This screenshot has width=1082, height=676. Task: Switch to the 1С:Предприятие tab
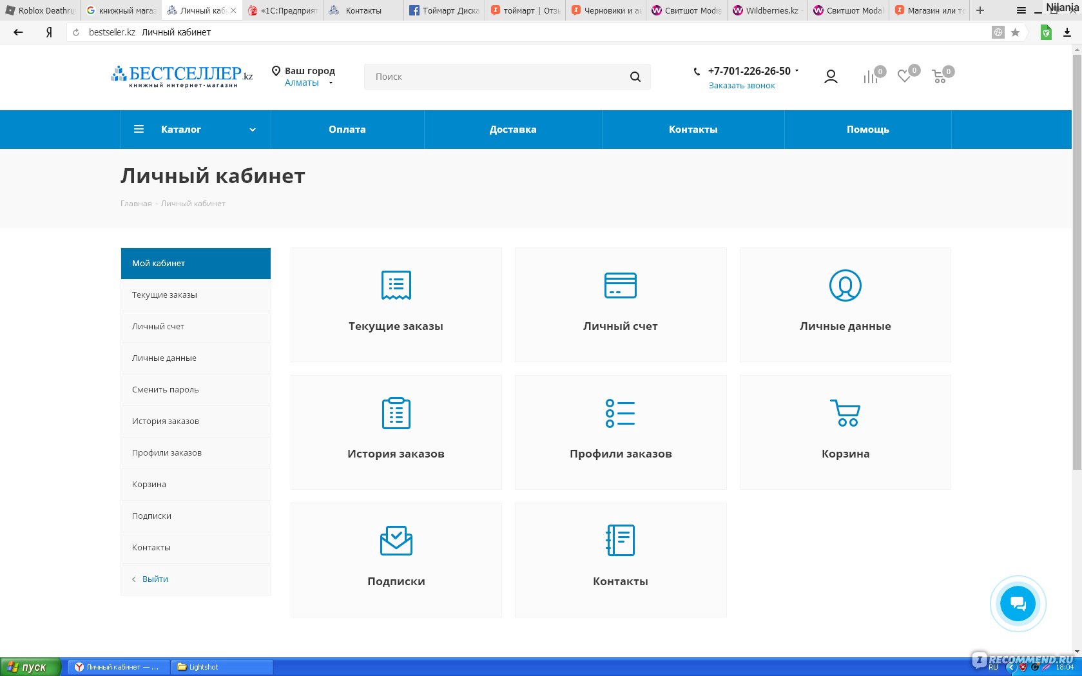click(284, 10)
